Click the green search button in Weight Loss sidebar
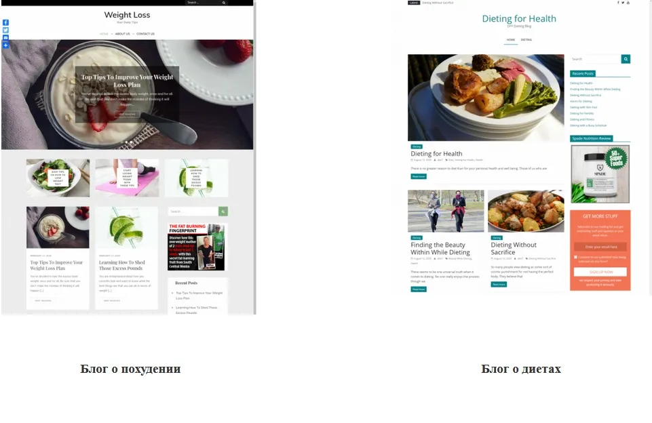 tap(223, 211)
